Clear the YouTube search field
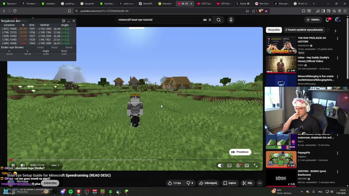This screenshot has width=349, height=196. point(210,20)
